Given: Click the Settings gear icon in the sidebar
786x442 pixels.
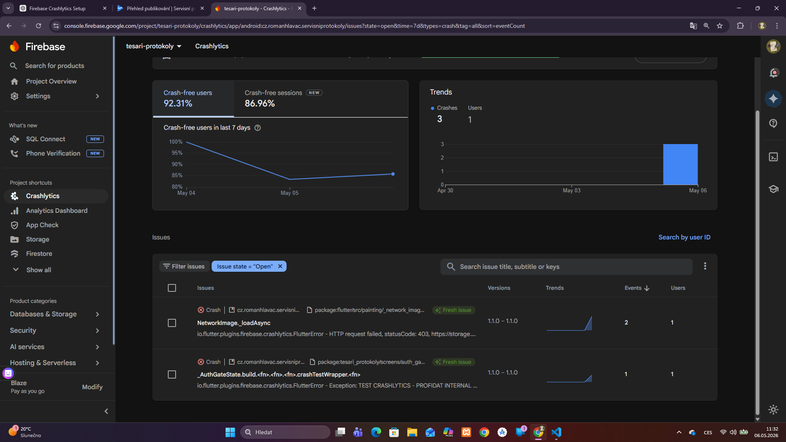Looking at the screenshot, I should 15,96.
